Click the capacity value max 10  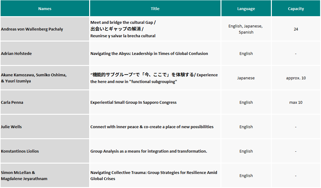click(296, 102)
